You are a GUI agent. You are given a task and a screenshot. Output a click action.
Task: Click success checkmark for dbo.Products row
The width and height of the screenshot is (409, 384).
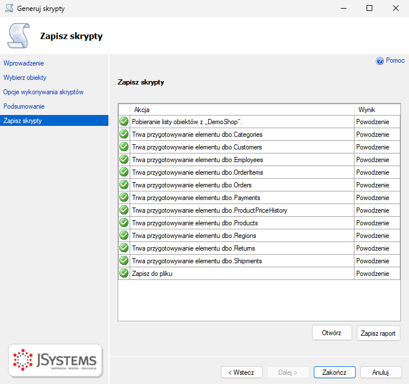(124, 222)
